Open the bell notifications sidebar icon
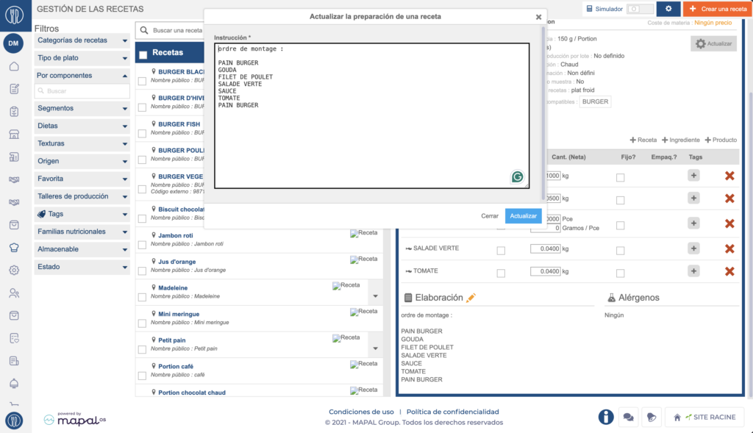Screen dimensions: 753x433 pyautogui.click(x=14, y=384)
